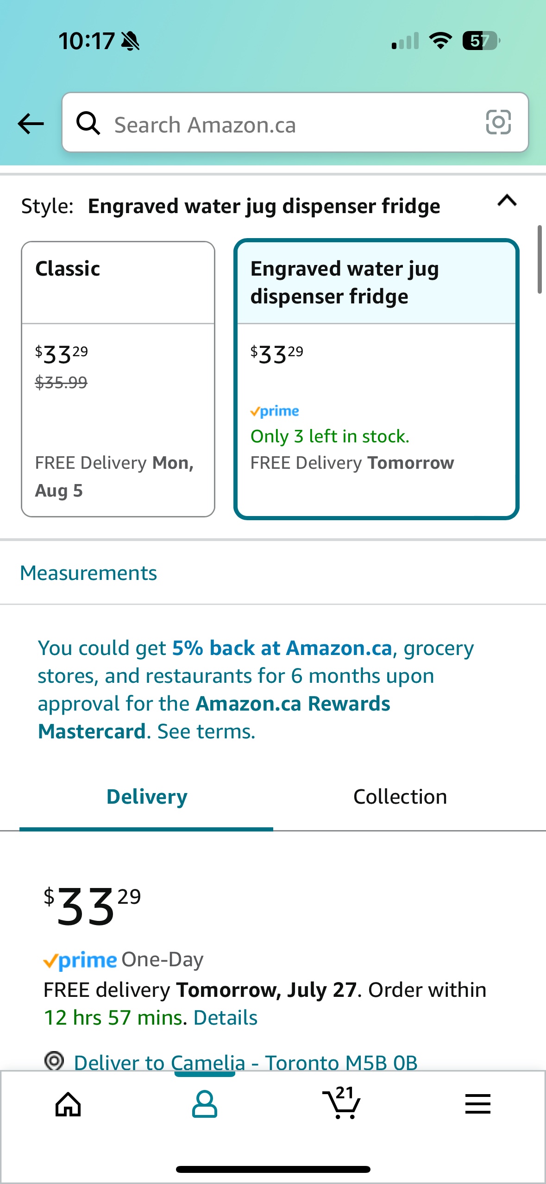546x1184 pixels.
Task: Open cart with 21 items
Action: click(341, 1102)
